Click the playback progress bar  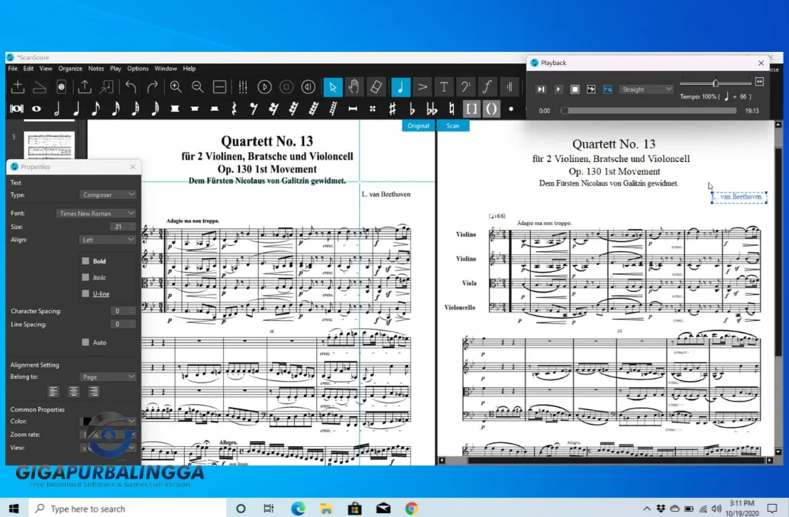point(649,111)
